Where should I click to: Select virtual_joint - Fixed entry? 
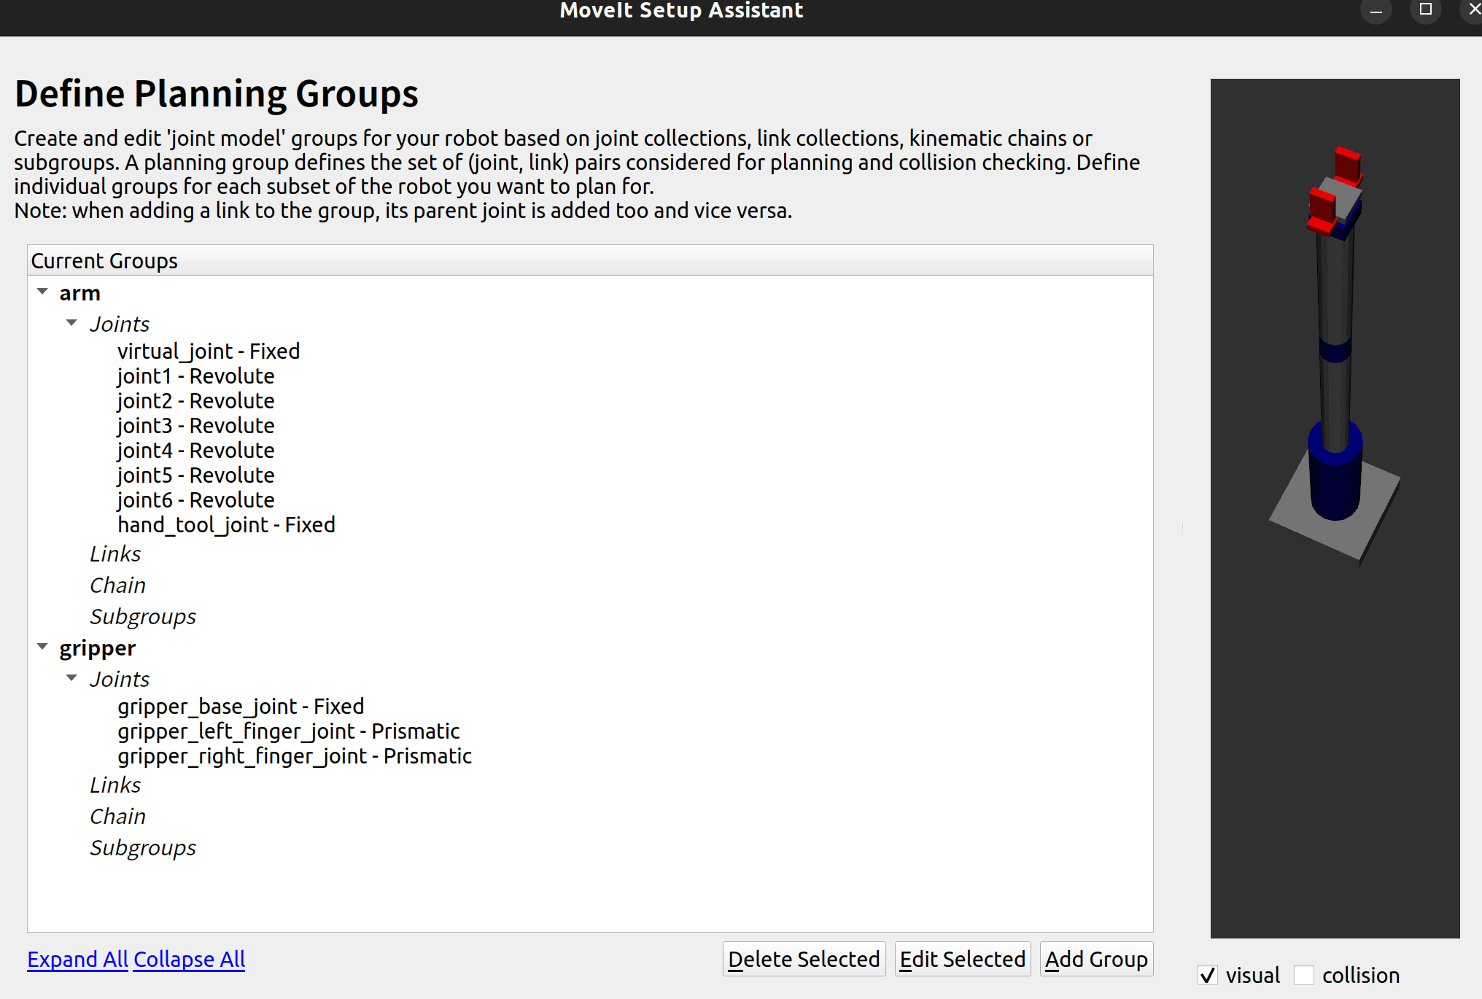click(x=208, y=351)
